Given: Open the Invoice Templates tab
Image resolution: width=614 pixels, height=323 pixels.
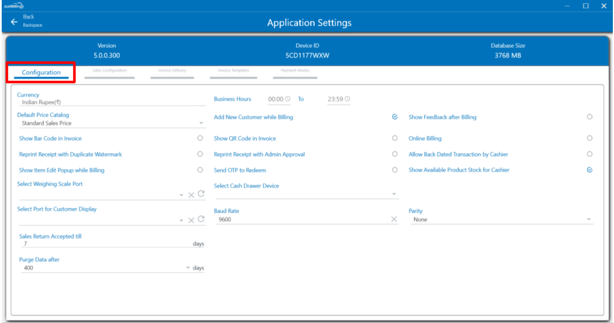Looking at the screenshot, I should [x=233, y=71].
